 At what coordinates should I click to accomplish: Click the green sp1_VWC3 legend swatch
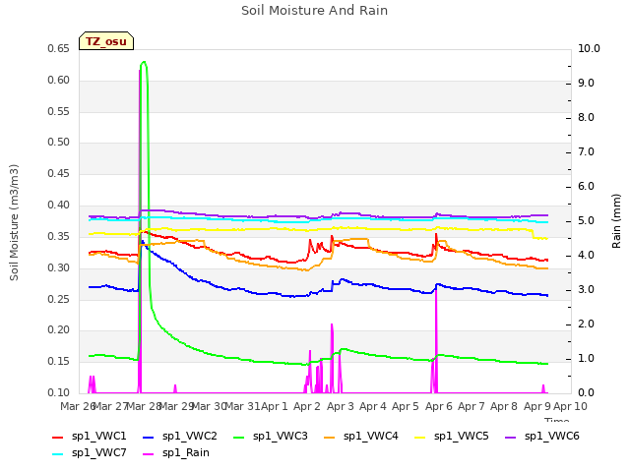[x=239, y=438]
